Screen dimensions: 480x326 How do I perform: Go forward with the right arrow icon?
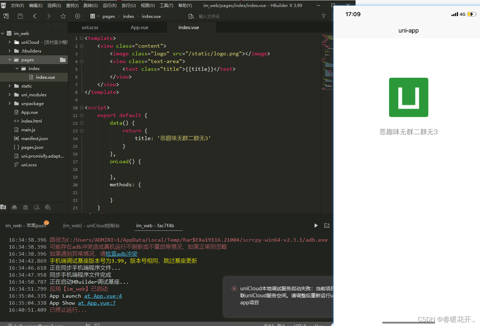(x=49, y=16)
